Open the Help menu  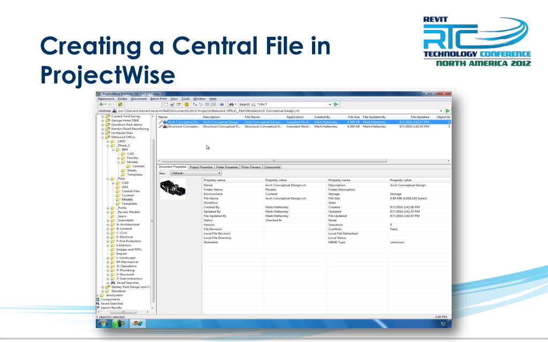pos(213,99)
